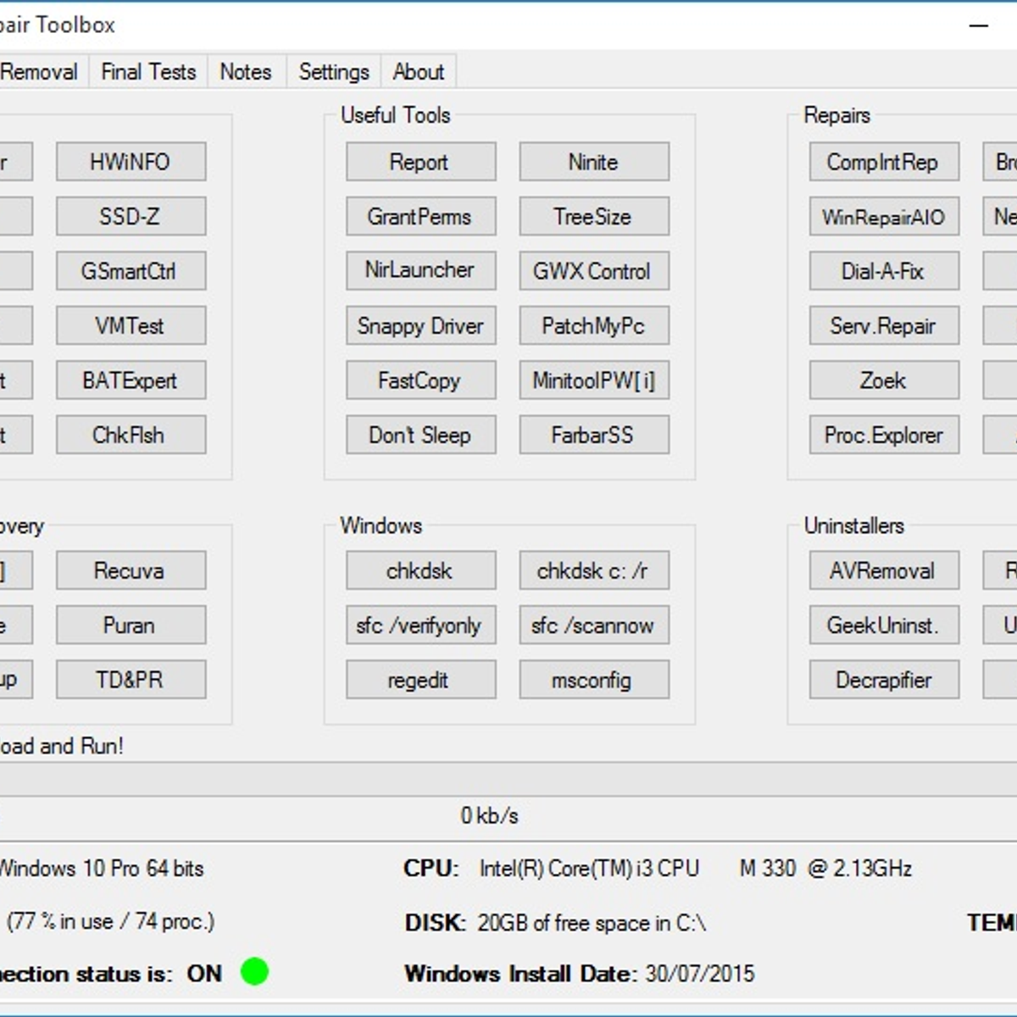The height and width of the screenshot is (1017, 1017).
Task: Run Serv.Repair
Action: point(884,325)
